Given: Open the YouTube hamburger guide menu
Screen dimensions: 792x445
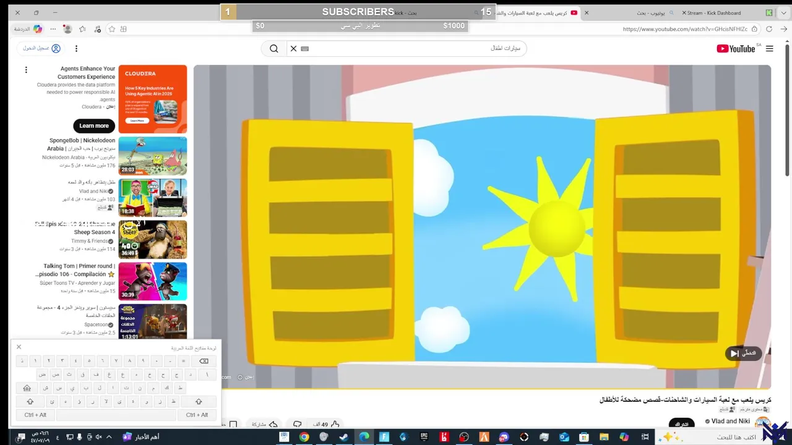Looking at the screenshot, I should [x=769, y=49].
